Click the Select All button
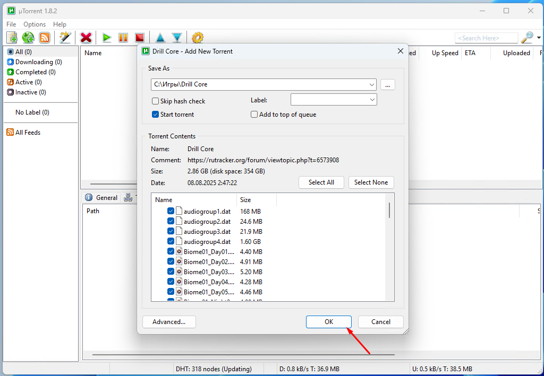Image resolution: width=544 pixels, height=376 pixels. coord(321,182)
